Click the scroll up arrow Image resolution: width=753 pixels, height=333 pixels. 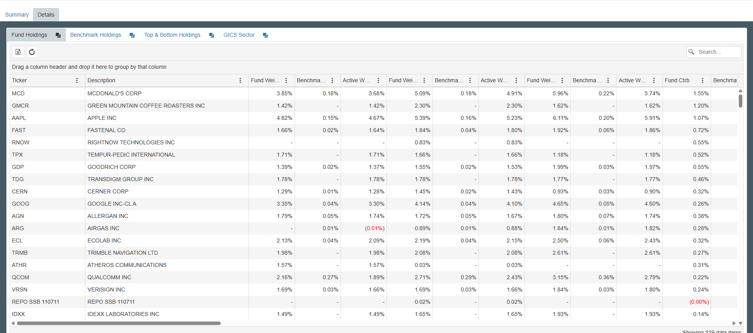pyautogui.click(x=740, y=91)
